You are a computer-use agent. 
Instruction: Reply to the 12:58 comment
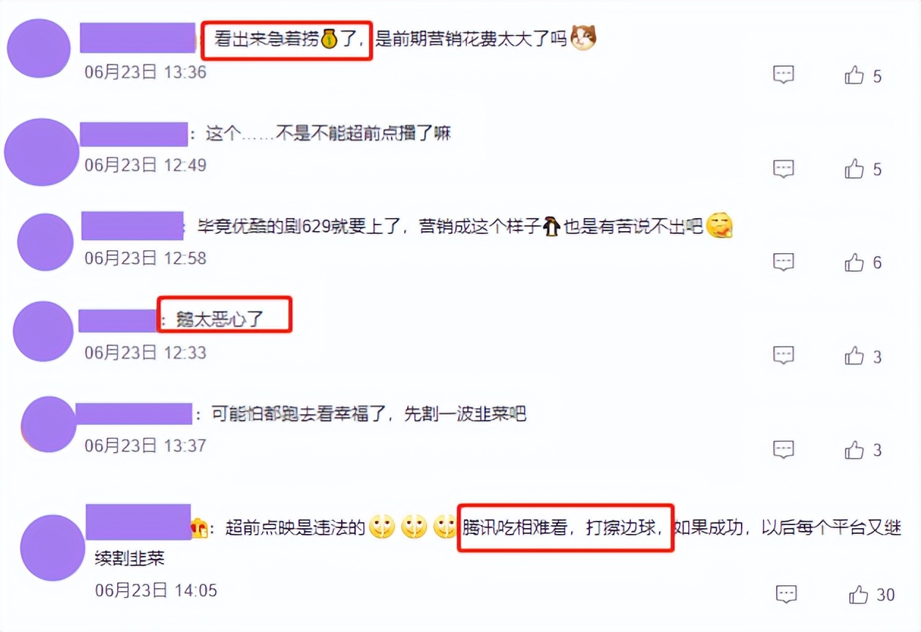point(784,262)
